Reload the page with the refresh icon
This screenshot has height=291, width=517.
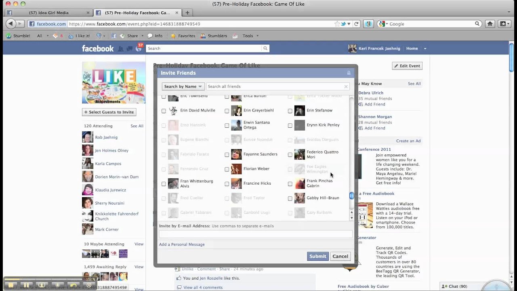coord(356,24)
